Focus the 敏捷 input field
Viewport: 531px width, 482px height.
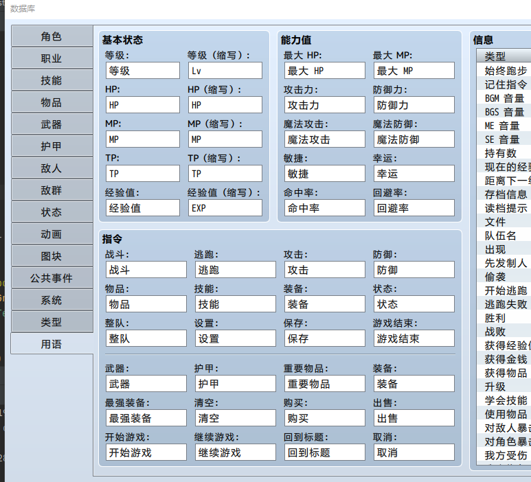point(325,173)
